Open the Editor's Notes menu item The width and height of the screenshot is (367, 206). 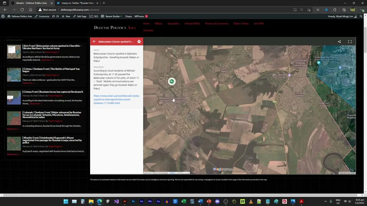241,23
